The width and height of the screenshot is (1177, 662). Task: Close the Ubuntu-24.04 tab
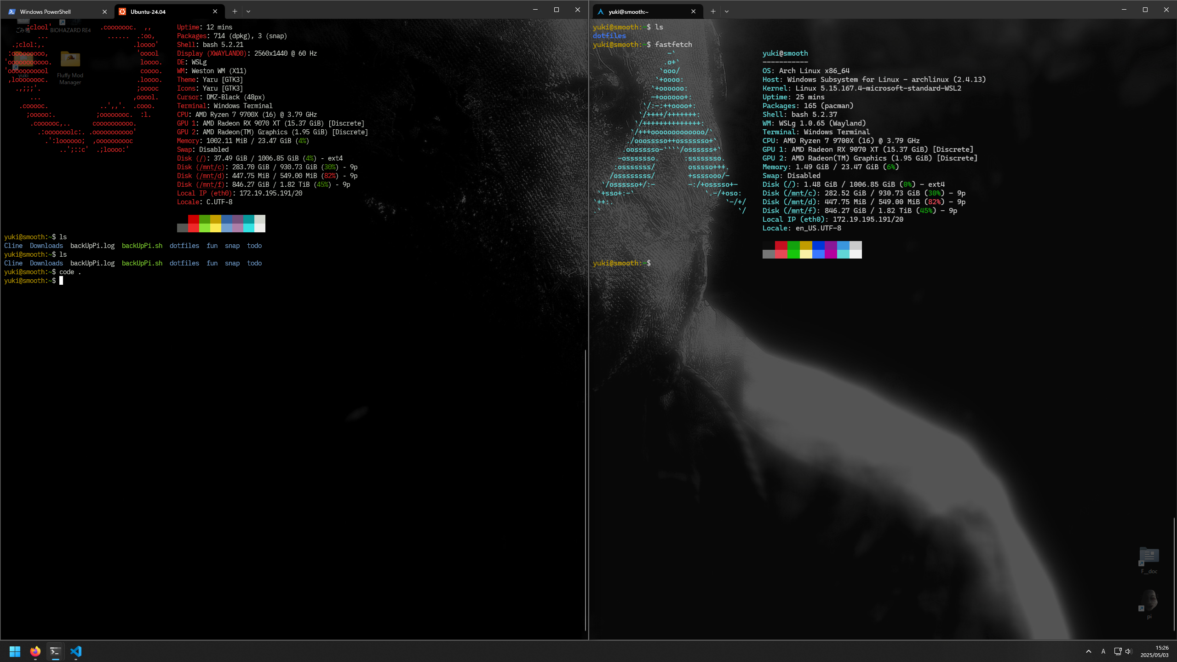(x=215, y=12)
